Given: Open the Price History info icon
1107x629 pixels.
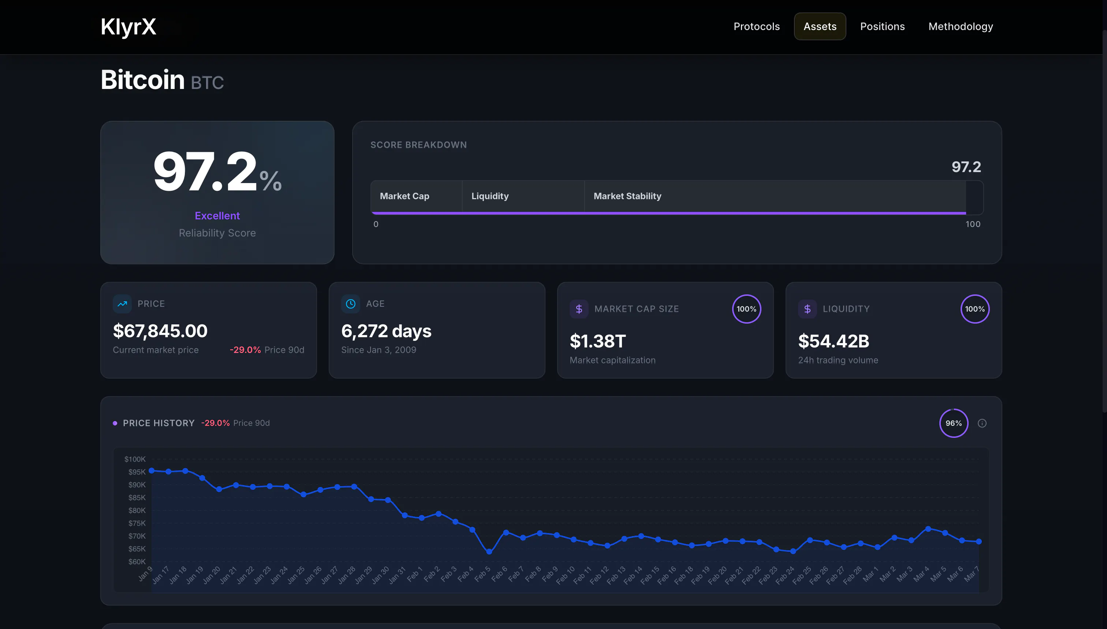Looking at the screenshot, I should (x=982, y=423).
